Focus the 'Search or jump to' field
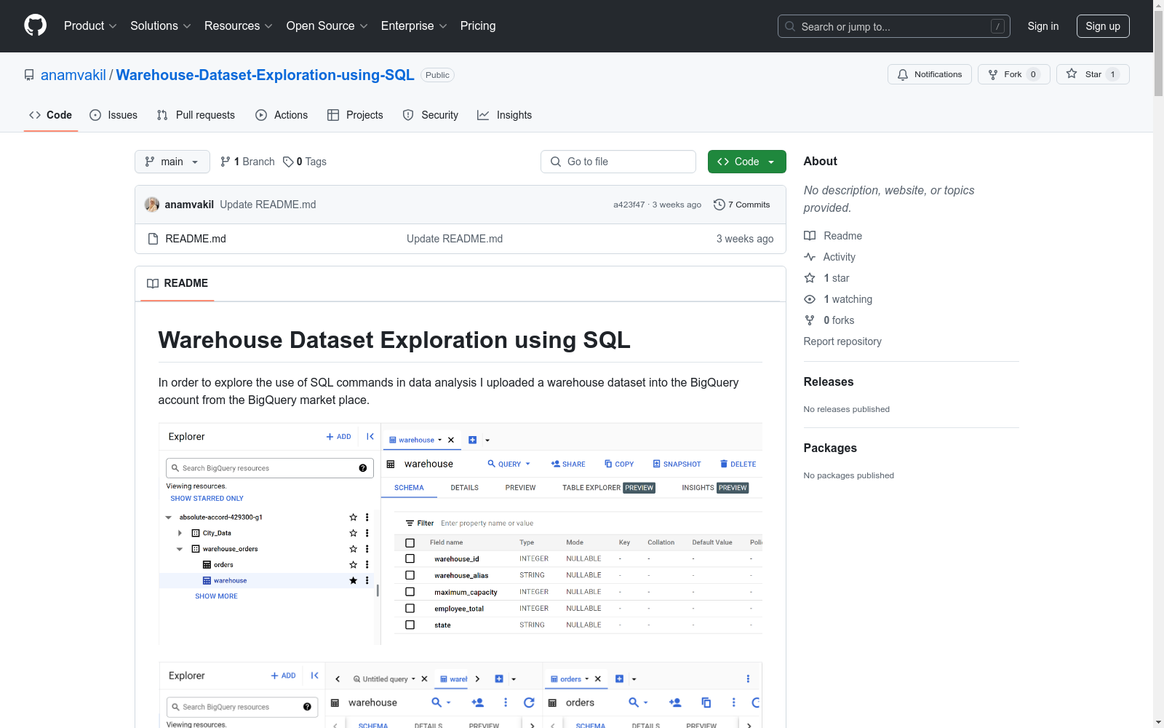The height and width of the screenshot is (728, 1164). pos(894,26)
